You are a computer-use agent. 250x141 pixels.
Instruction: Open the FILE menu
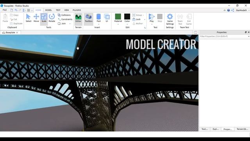(5, 10)
